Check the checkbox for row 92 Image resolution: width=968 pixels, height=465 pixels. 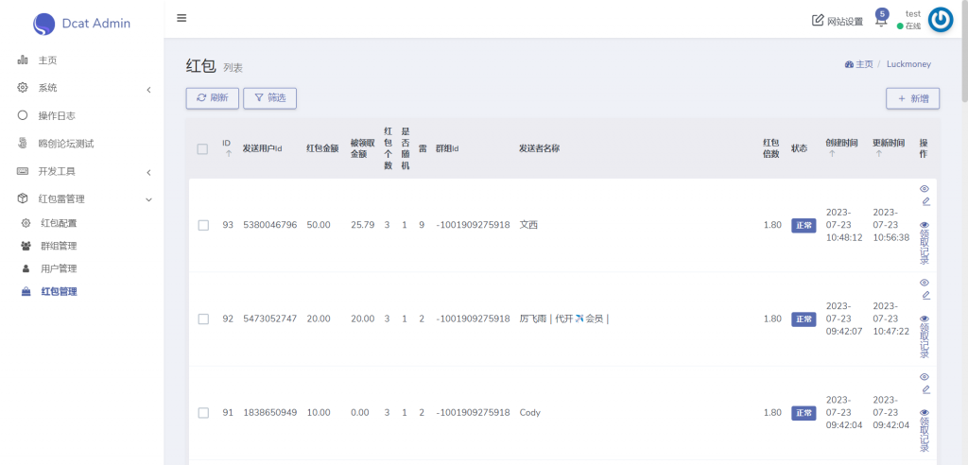point(203,319)
